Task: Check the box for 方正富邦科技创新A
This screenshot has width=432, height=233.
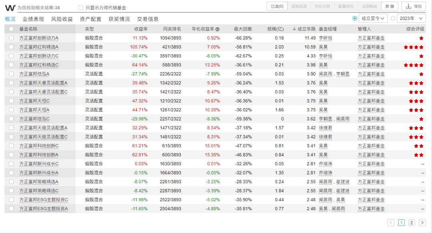Action: [x=11, y=155]
